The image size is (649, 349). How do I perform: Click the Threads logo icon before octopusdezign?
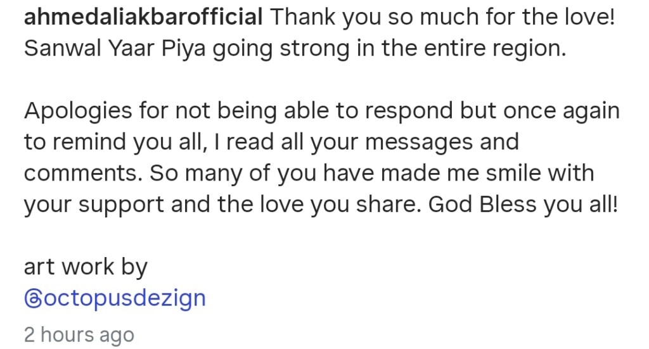(32, 298)
